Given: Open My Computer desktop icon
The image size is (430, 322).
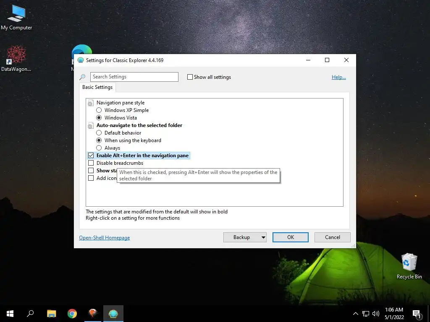Looking at the screenshot, I should (16, 17).
